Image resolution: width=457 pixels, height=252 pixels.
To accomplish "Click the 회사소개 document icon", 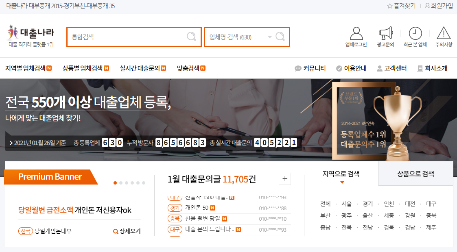I will point(420,68).
